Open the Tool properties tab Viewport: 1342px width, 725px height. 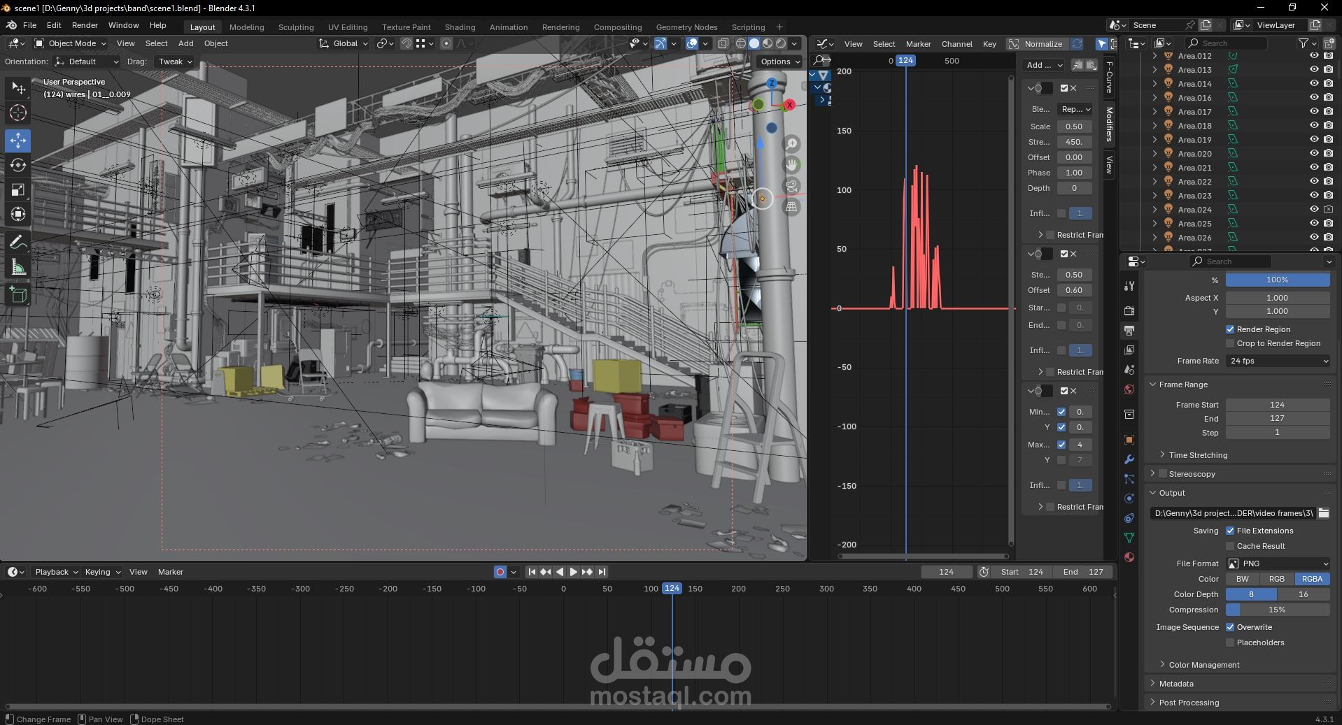(1129, 286)
